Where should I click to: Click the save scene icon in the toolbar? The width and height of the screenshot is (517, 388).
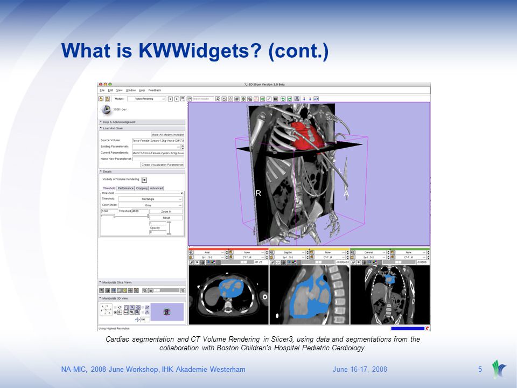pos(108,99)
